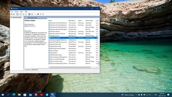Select Xbox Live Networking Service row
172x97 pixels.
tap(73, 64)
